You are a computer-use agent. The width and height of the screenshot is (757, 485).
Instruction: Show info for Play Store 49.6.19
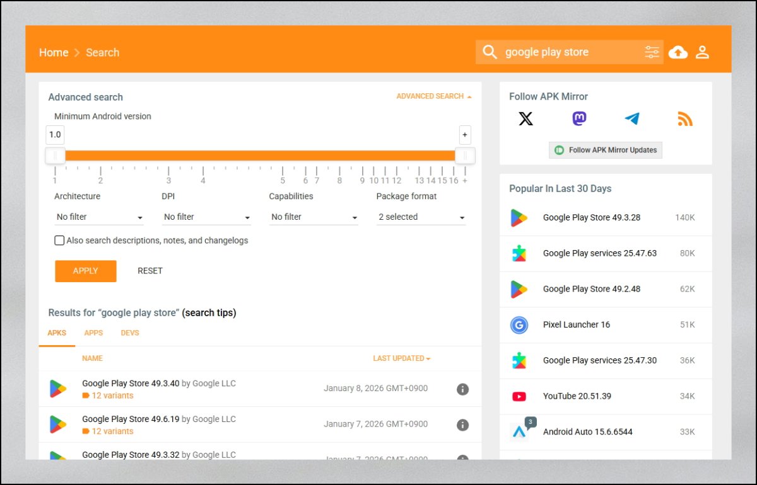coord(462,425)
